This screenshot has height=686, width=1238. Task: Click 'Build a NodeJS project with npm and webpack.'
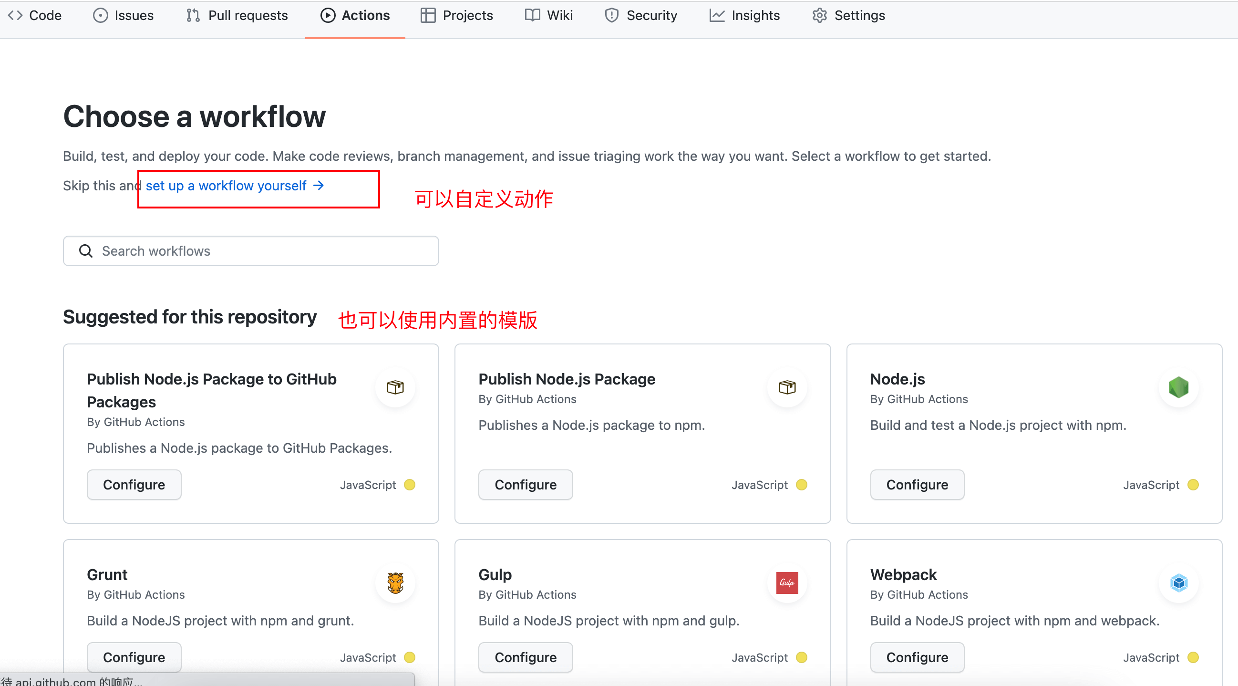coord(1015,621)
